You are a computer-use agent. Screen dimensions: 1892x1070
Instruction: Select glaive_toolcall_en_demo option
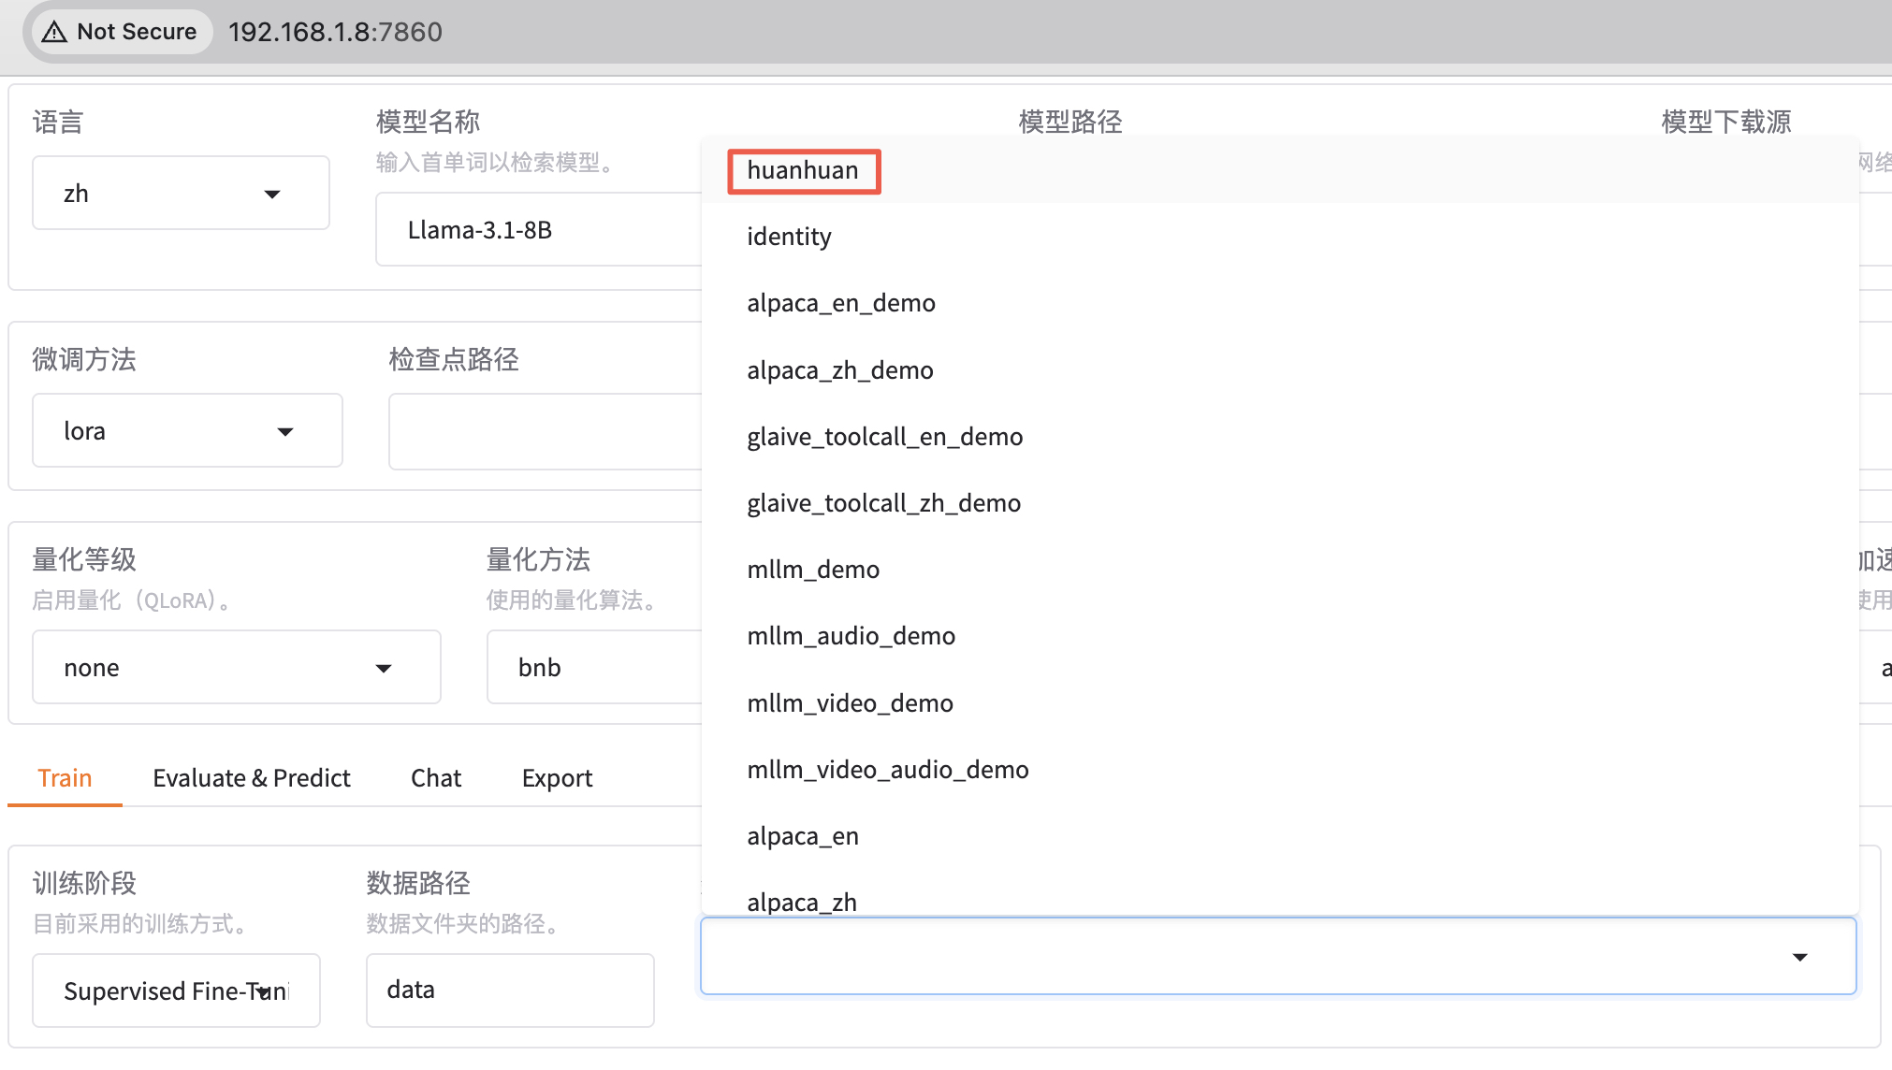tap(884, 437)
